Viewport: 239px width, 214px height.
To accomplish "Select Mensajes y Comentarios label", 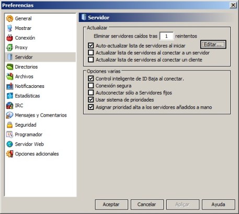I will point(41,115).
